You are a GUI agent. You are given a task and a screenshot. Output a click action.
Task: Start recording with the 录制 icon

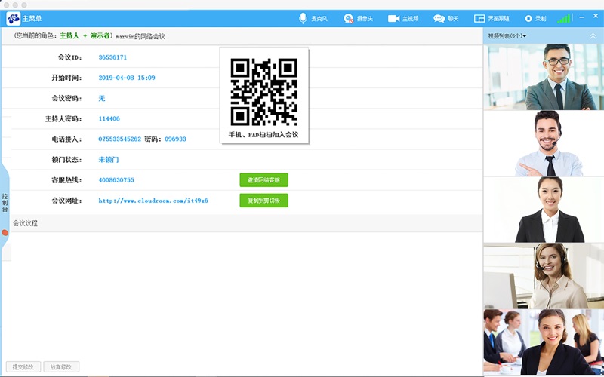pyautogui.click(x=528, y=18)
